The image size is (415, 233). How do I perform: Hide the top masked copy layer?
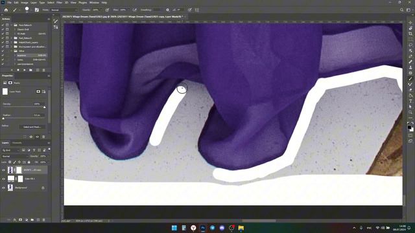click(3, 170)
